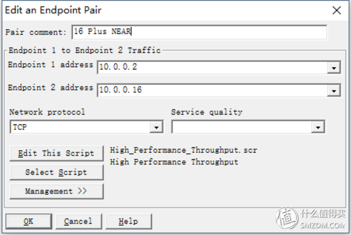Click the High_Performance_Throughput.scr filename text

[x=184, y=150]
